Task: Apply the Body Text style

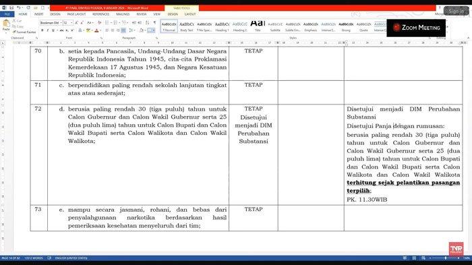Action: 187,26
